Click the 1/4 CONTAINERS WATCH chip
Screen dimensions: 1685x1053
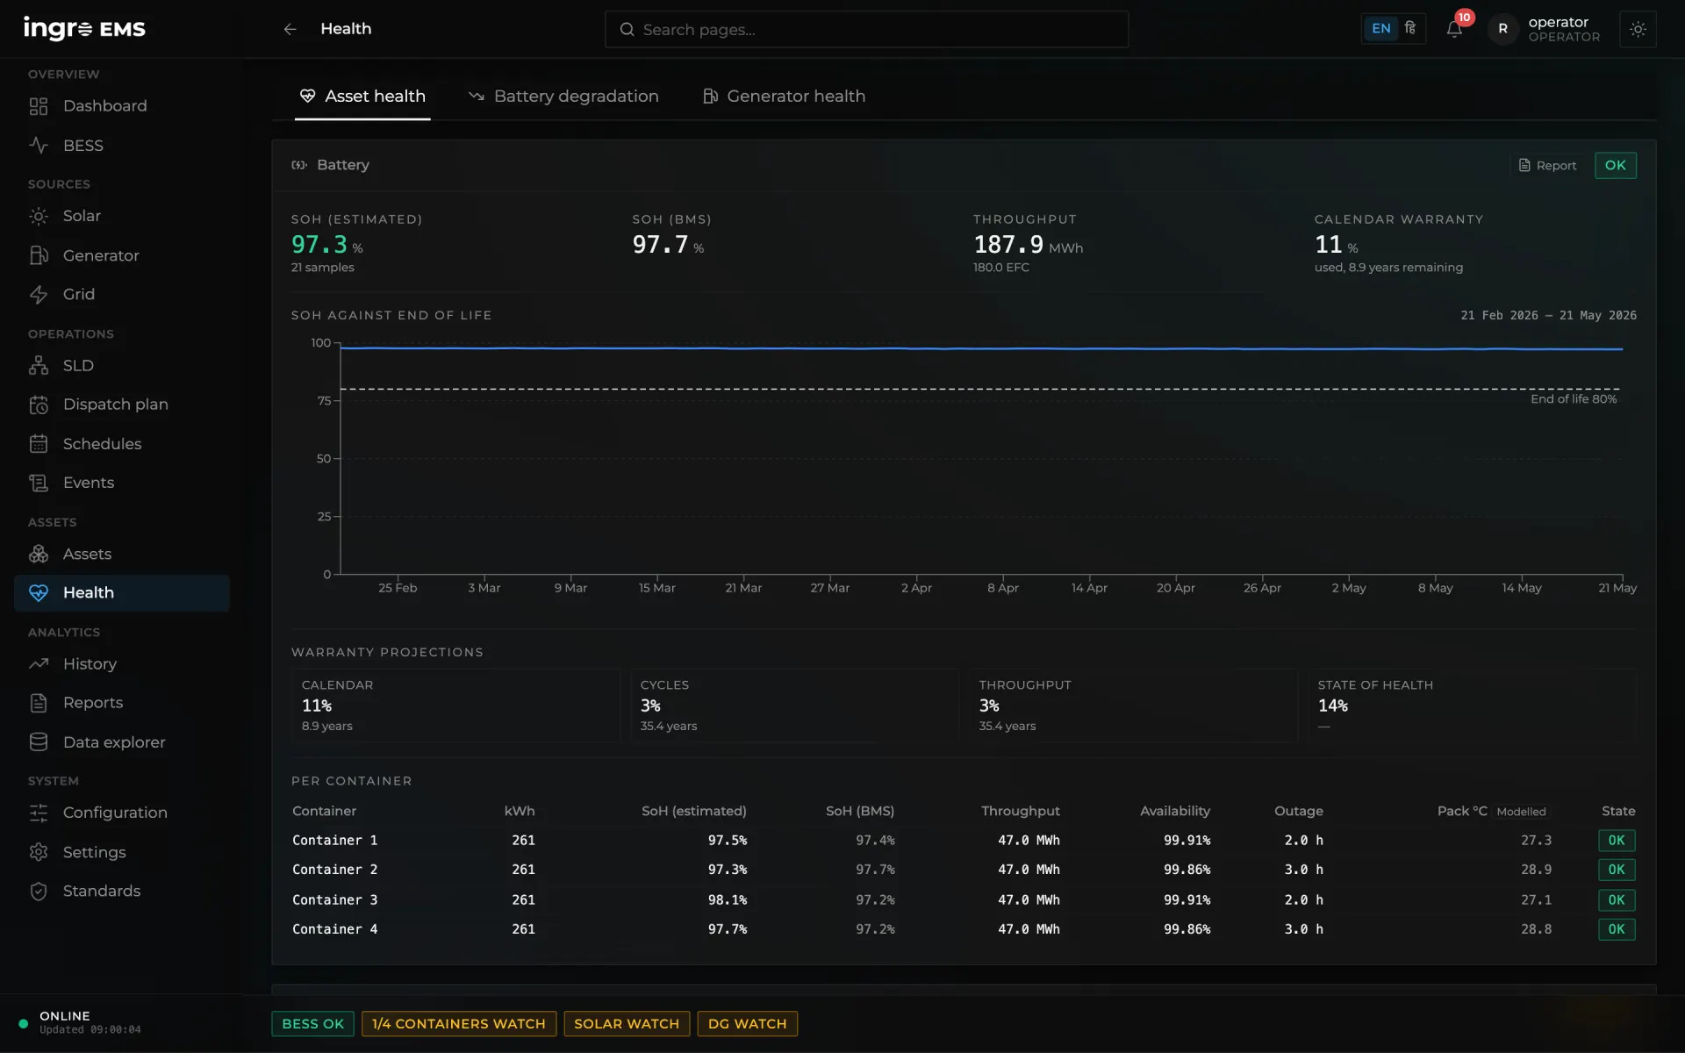pos(458,1024)
